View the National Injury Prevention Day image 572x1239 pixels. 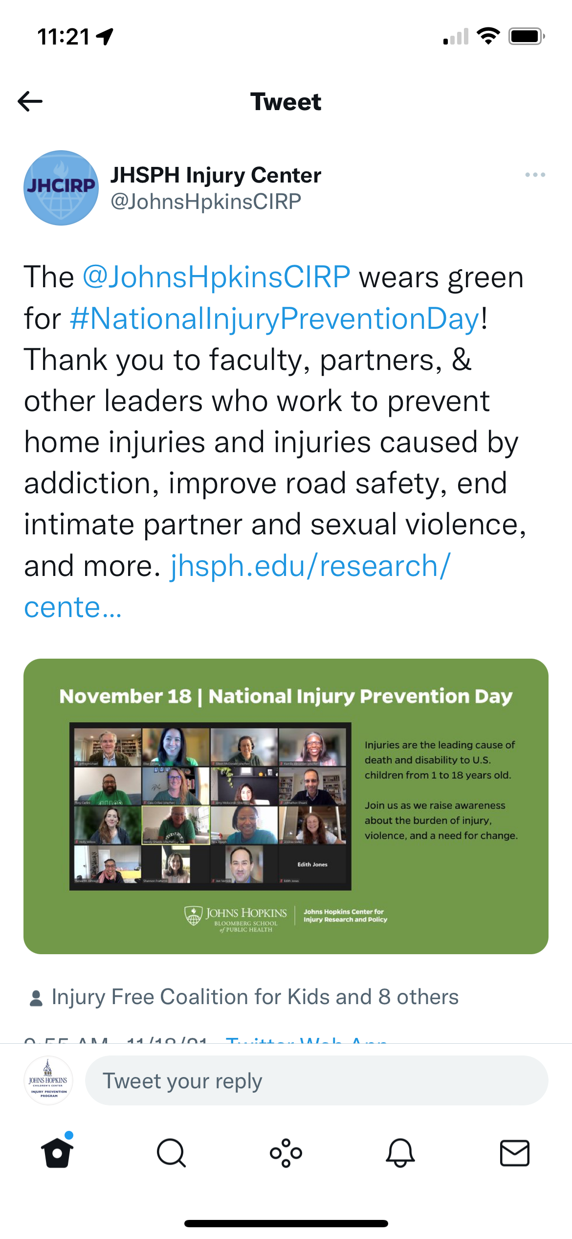tap(286, 806)
